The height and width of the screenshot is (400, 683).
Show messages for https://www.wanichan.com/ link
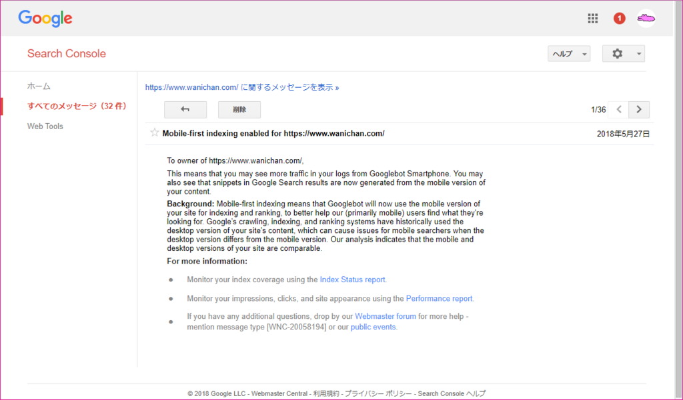point(241,87)
